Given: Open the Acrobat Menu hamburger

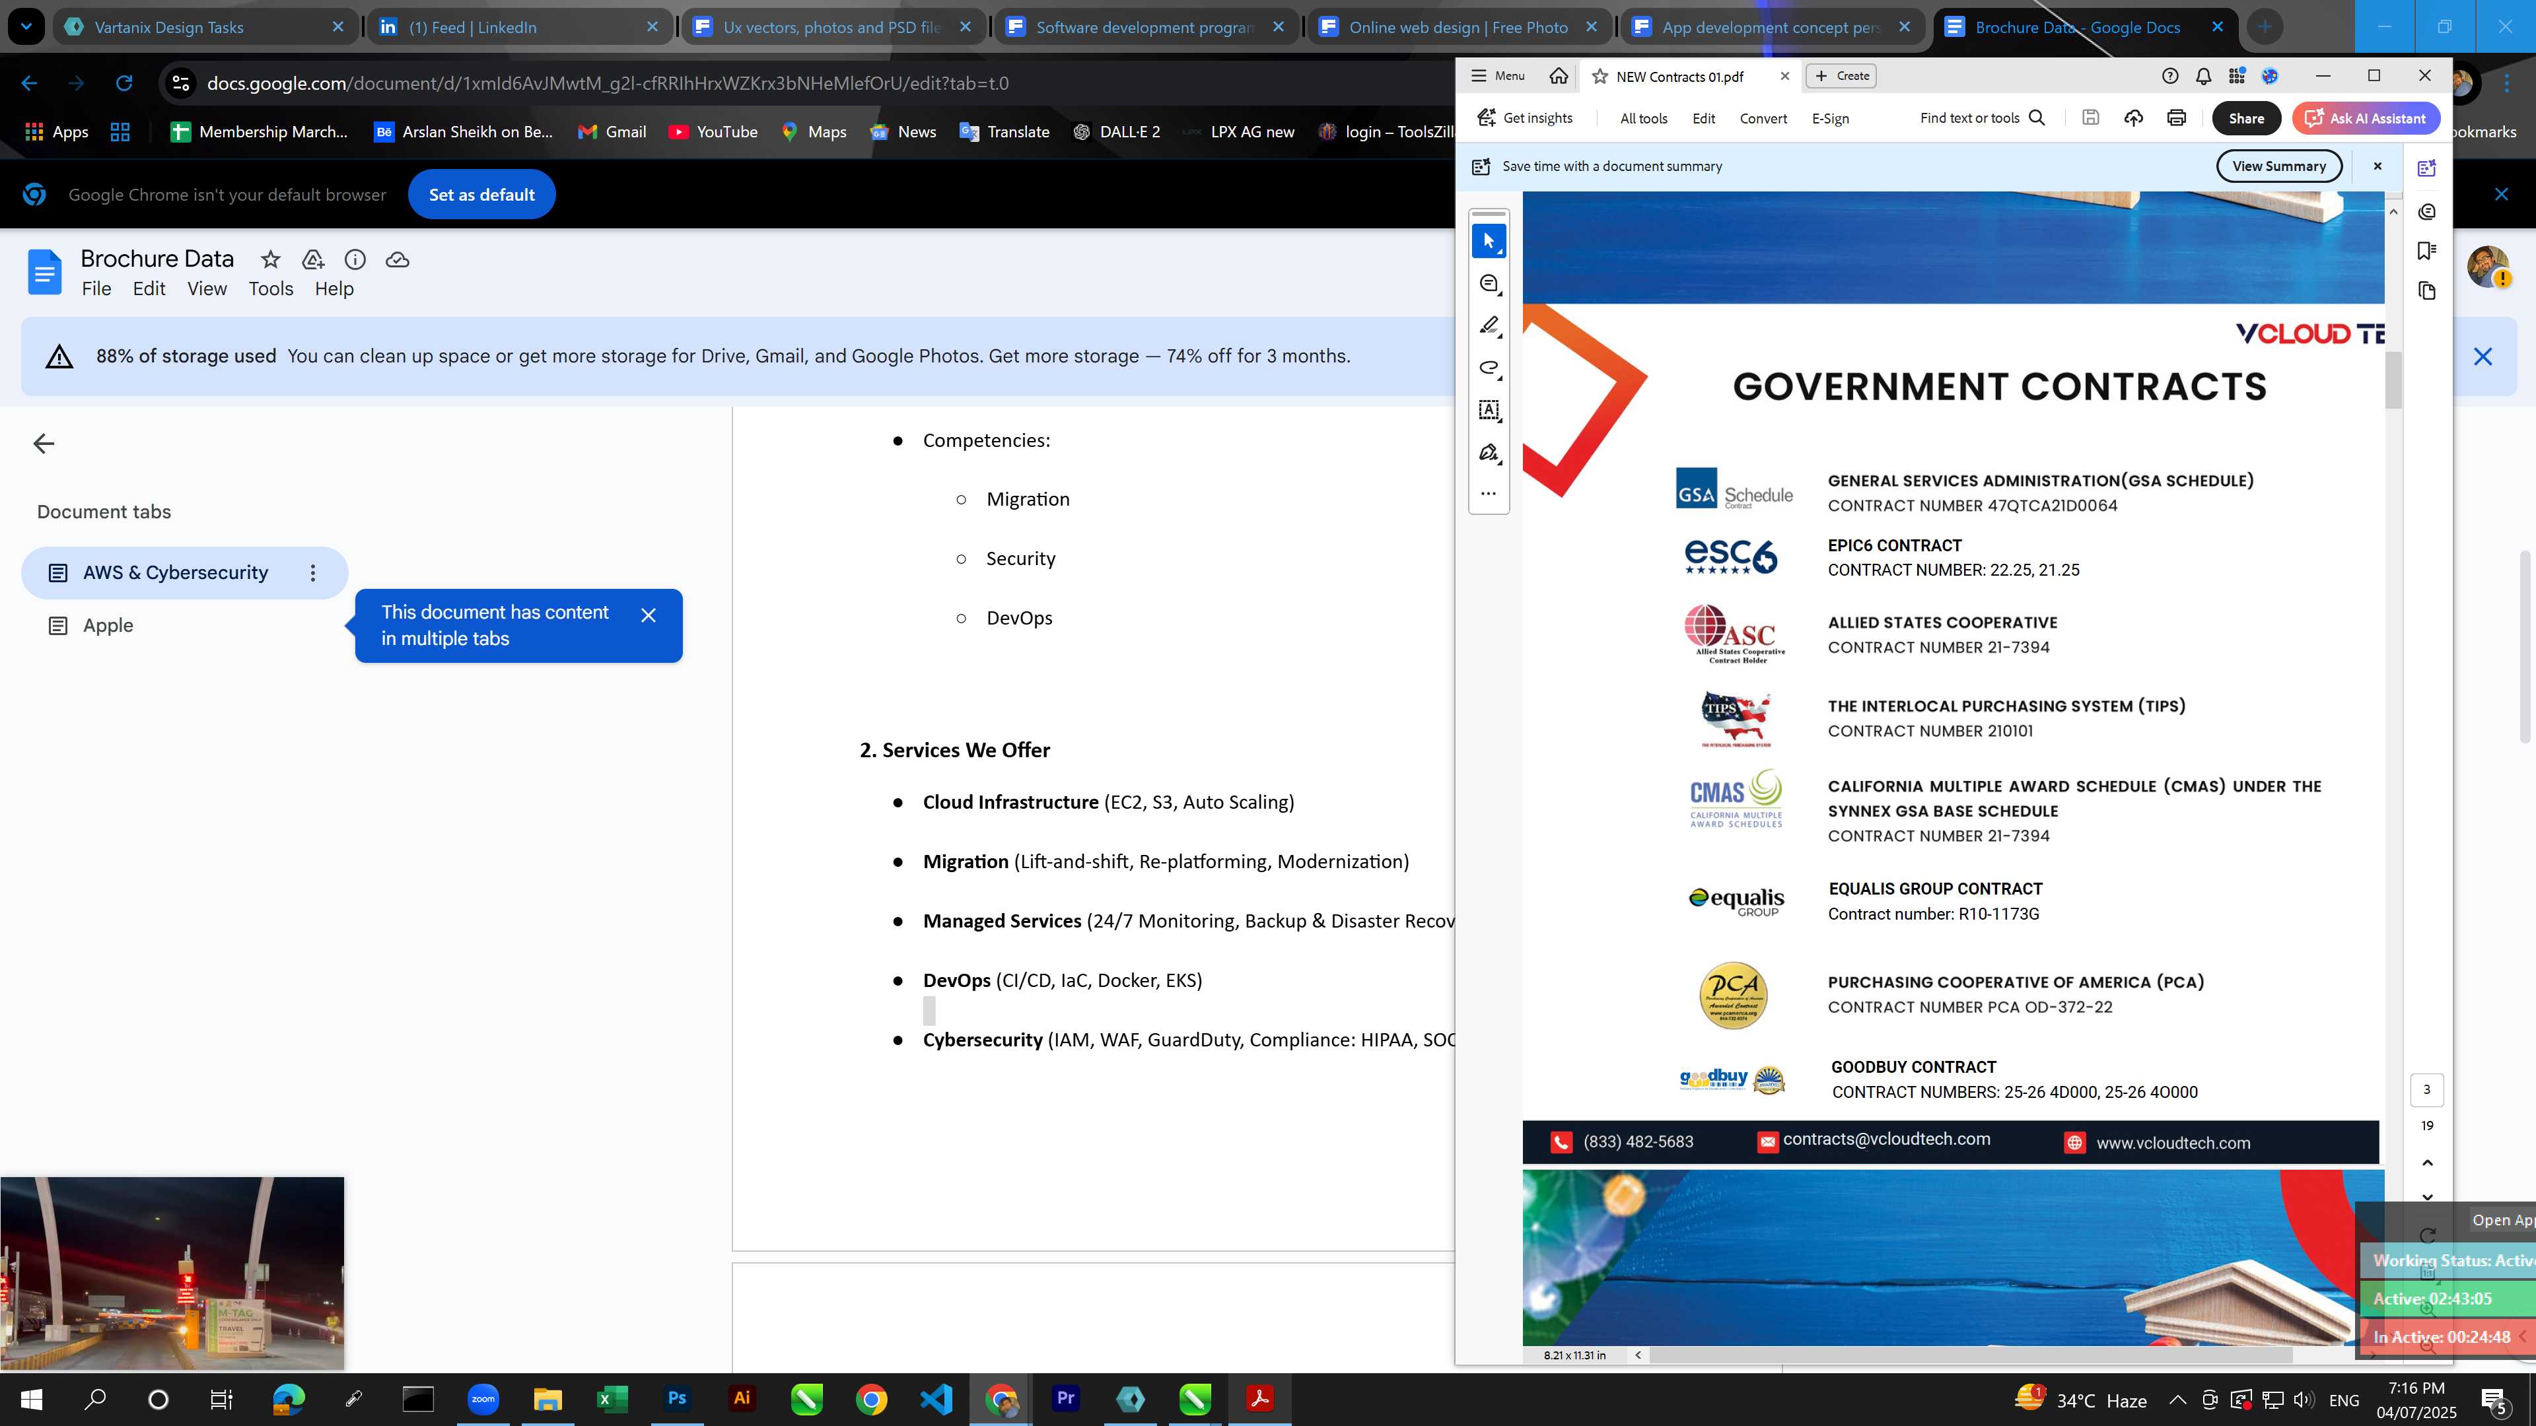Looking at the screenshot, I should (1497, 76).
